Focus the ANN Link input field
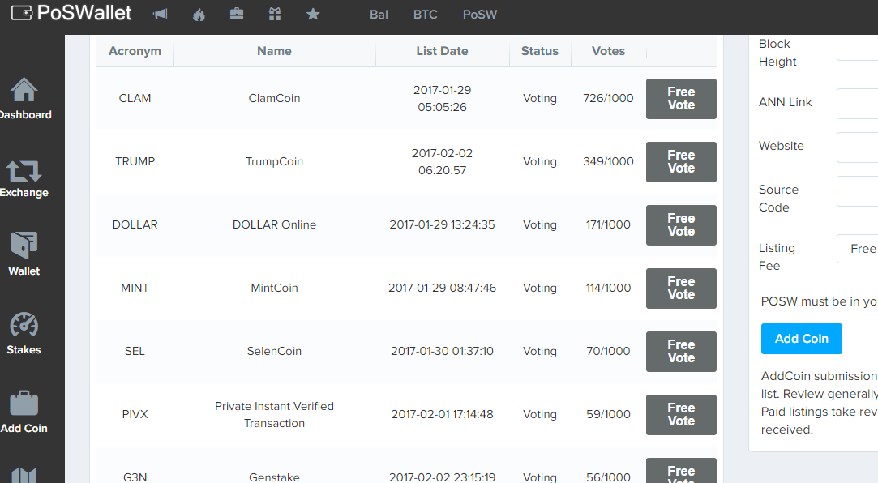Image resolution: width=878 pixels, height=483 pixels. pyautogui.click(x=857, y=104)
